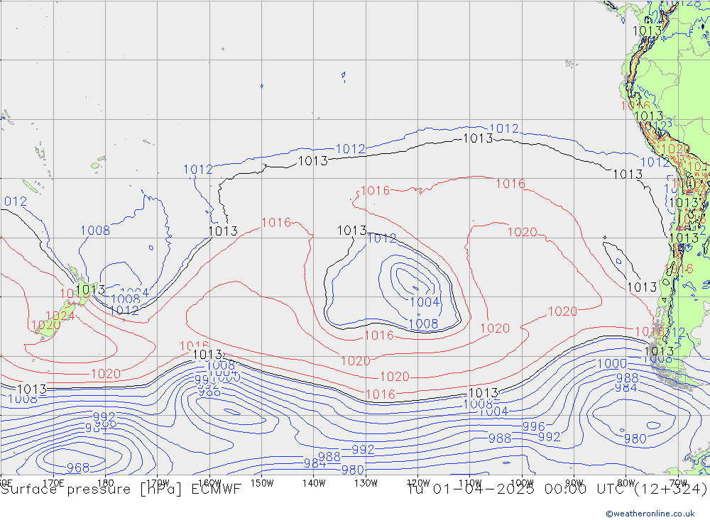This screenshot has width=710, height=520.
Task: Click the 120W longitude label
Action: [x=418, y=483]
